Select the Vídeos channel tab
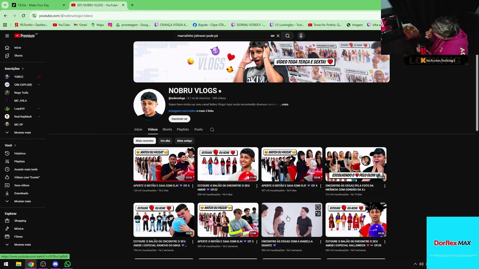The image size is (479, 269). (x=153, y=130)
